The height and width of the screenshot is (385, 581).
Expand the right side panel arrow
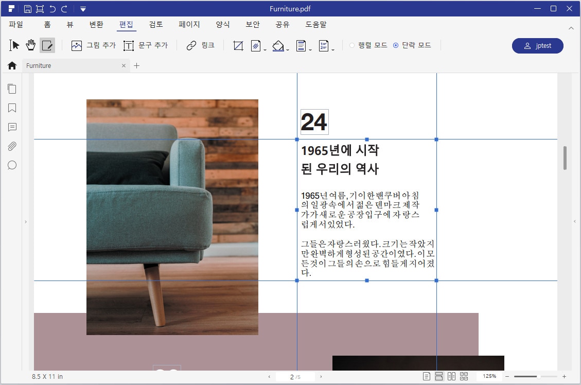point(575,222)
